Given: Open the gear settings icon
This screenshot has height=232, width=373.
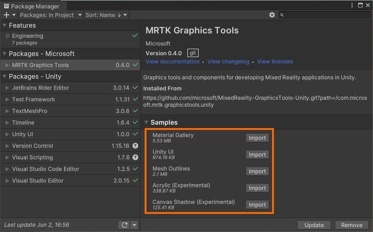Looking at the screenshot, I should coord(272,15).
